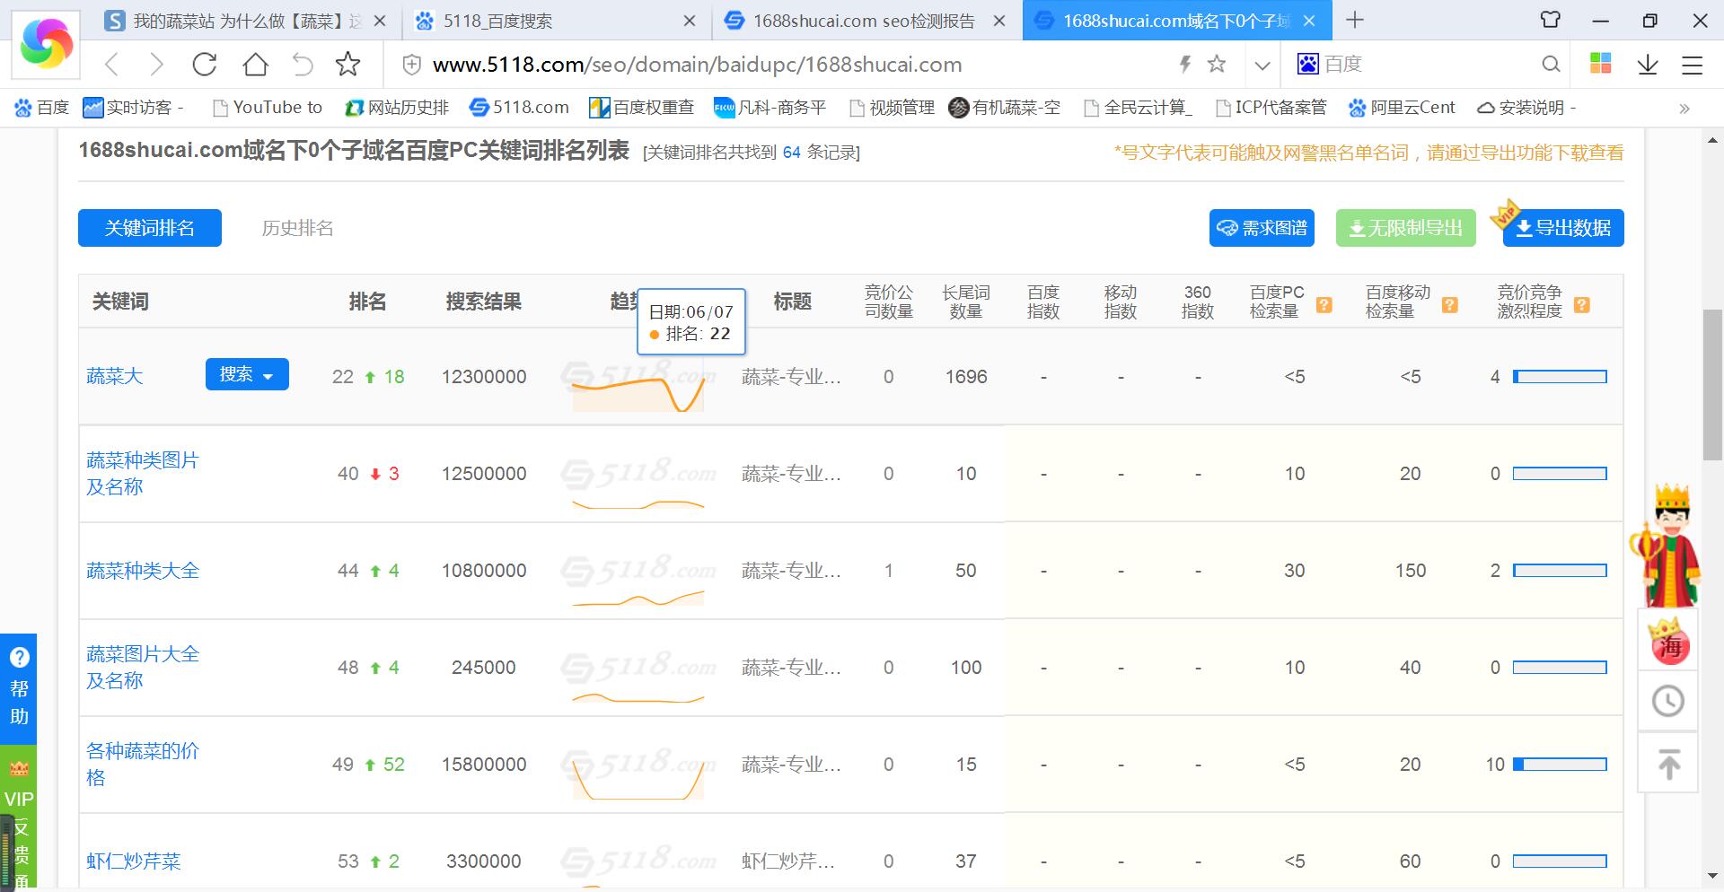Click the clock history icon
Screen dimensions: 1724x892
point(1668,701)
